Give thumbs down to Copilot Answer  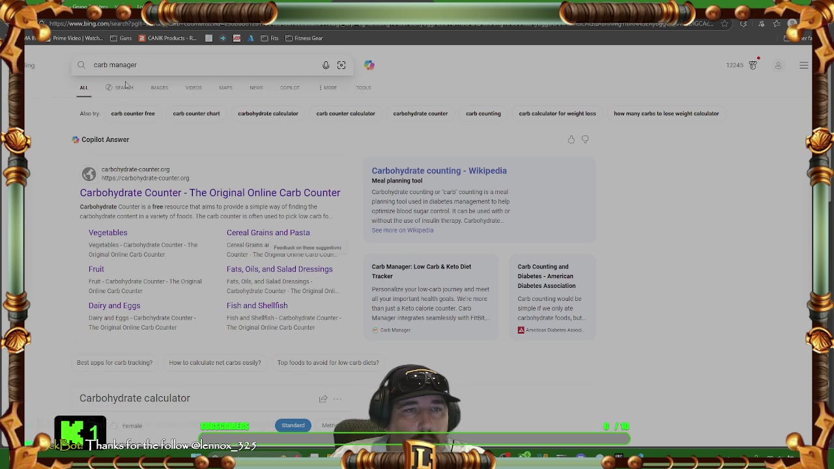click(x=585, y=139)
